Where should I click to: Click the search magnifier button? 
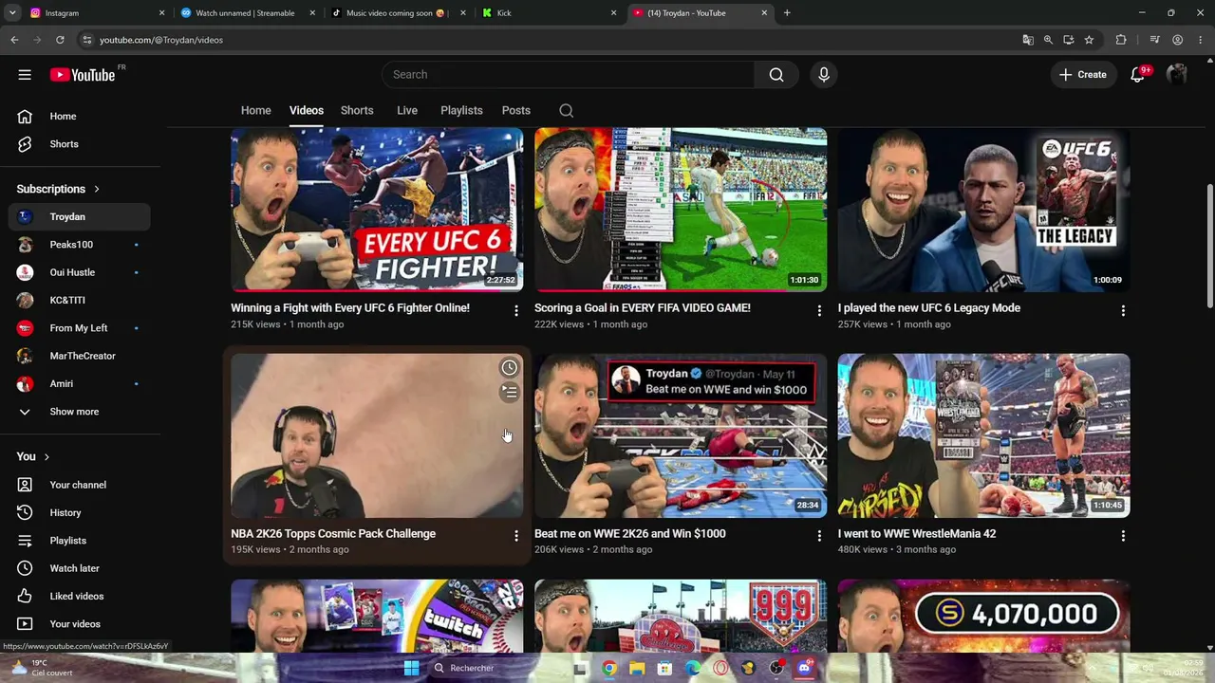pyautogui.click(x=776, y=75)
